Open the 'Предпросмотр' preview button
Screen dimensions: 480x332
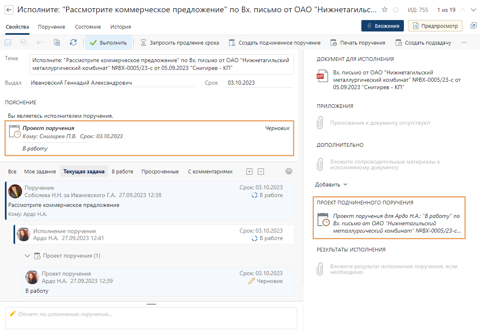coord(435,26)
